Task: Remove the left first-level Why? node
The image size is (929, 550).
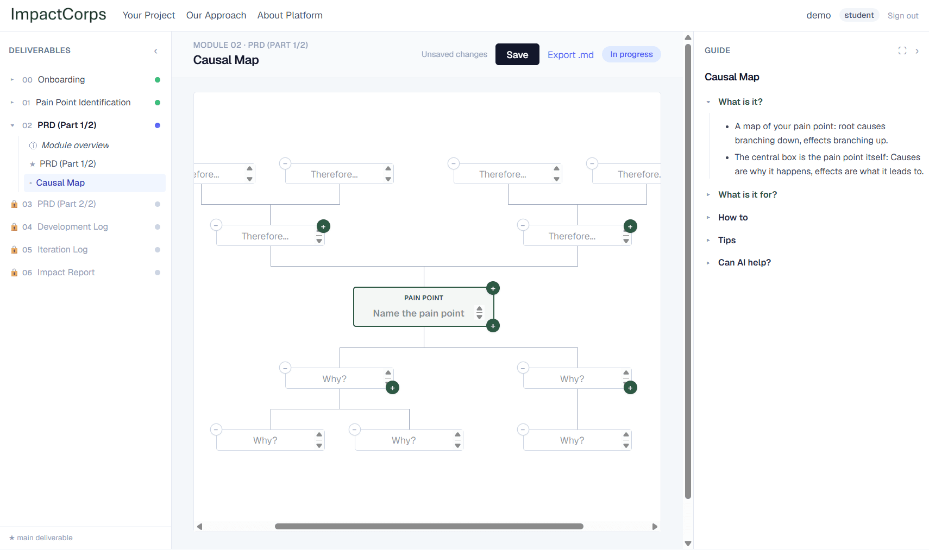Action: (x=285, y=368)
